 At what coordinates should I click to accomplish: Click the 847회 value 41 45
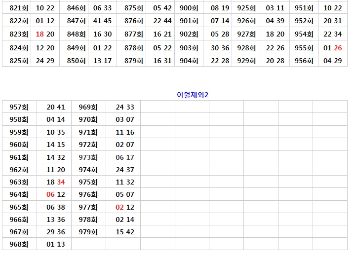coord(102,21)
